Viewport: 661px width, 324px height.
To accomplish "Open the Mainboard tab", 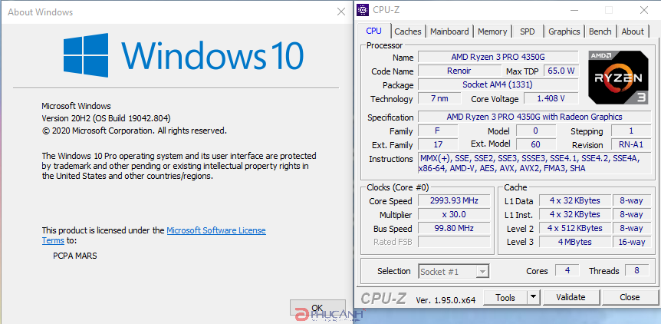I will 449,31.
